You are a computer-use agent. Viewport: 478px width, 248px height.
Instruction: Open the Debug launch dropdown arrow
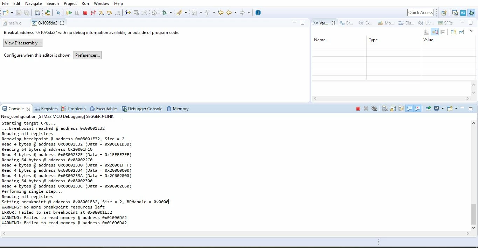point(171,13)
